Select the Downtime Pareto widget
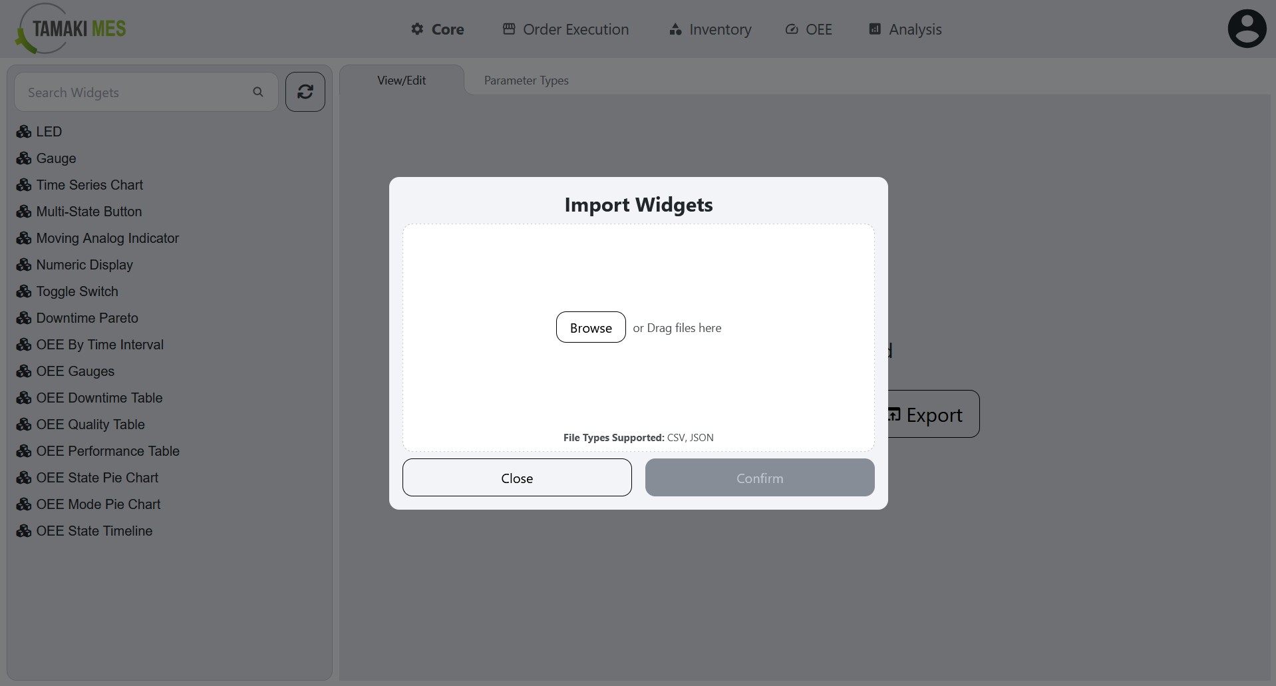The width and height of the screenshot is (1276, 686). click(x=86, y=317)
